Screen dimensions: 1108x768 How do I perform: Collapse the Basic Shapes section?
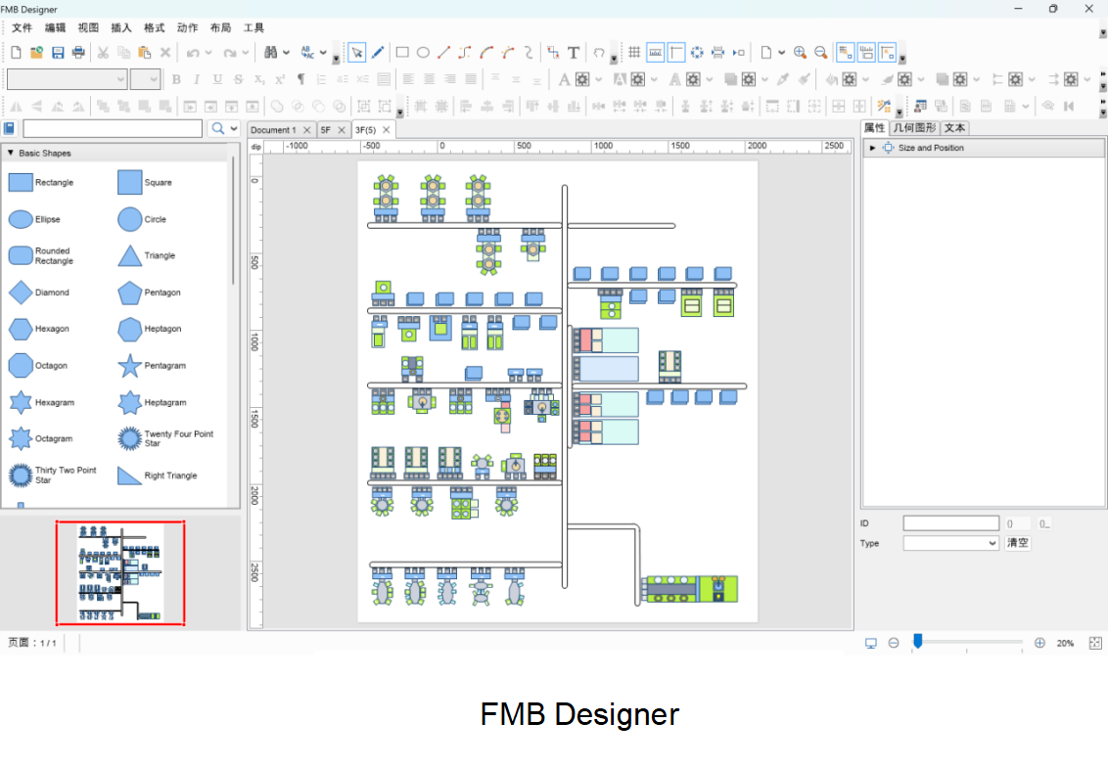click(10, 153)
